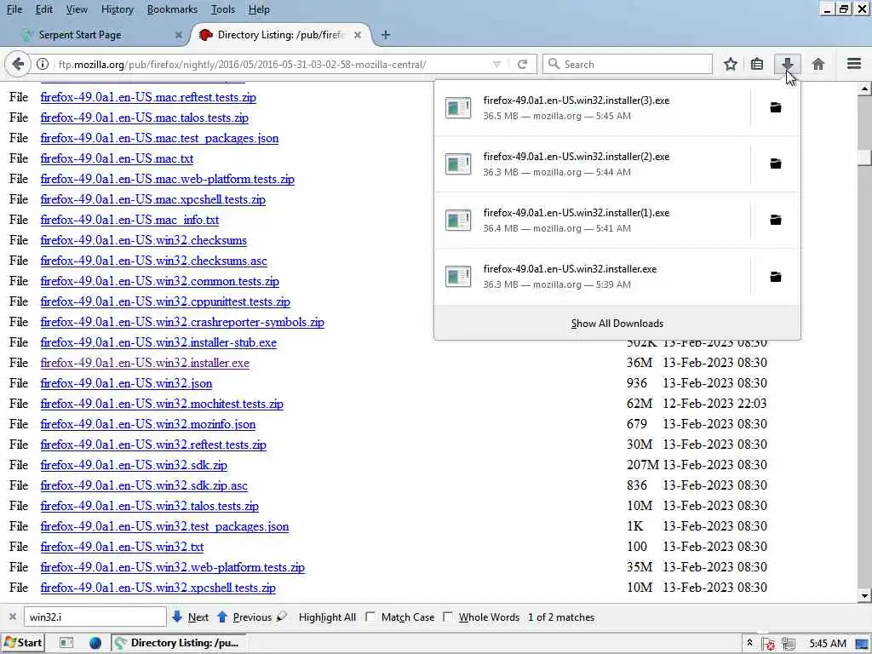Open firefox-49.0a1.en-US.win32.xpcshell.tests.zip link
Image resolution: width=872 pixels, height=654 pixels.
tap(158, 588)
